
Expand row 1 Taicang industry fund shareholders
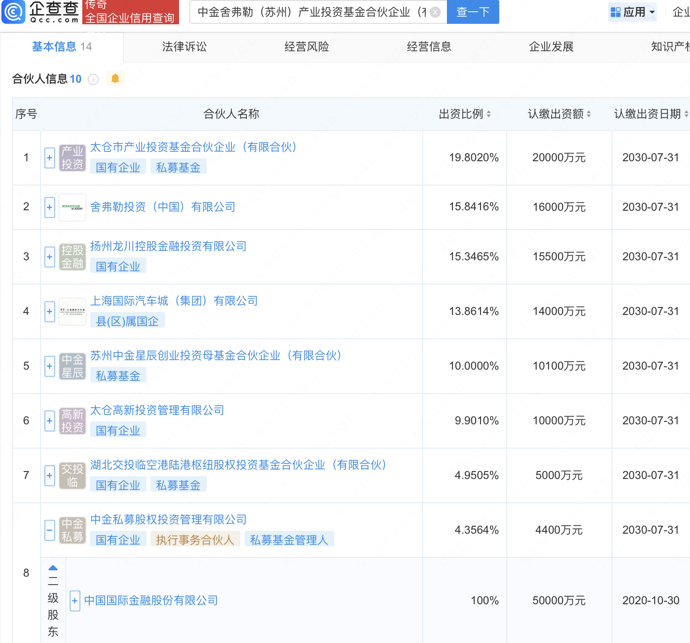(x=50, y=158)
